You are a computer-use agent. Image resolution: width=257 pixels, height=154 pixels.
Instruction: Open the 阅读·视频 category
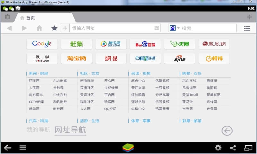[141, 73]
